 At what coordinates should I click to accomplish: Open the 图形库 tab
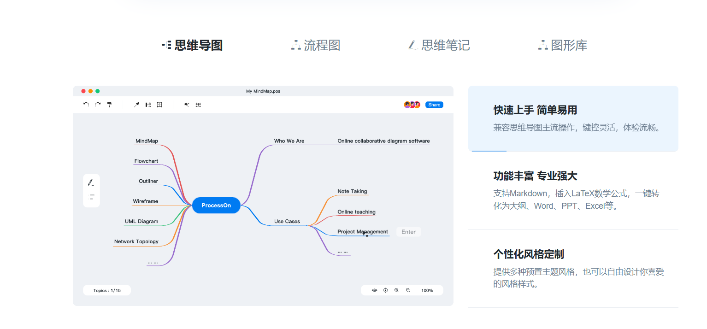click(x=563, y=45)
